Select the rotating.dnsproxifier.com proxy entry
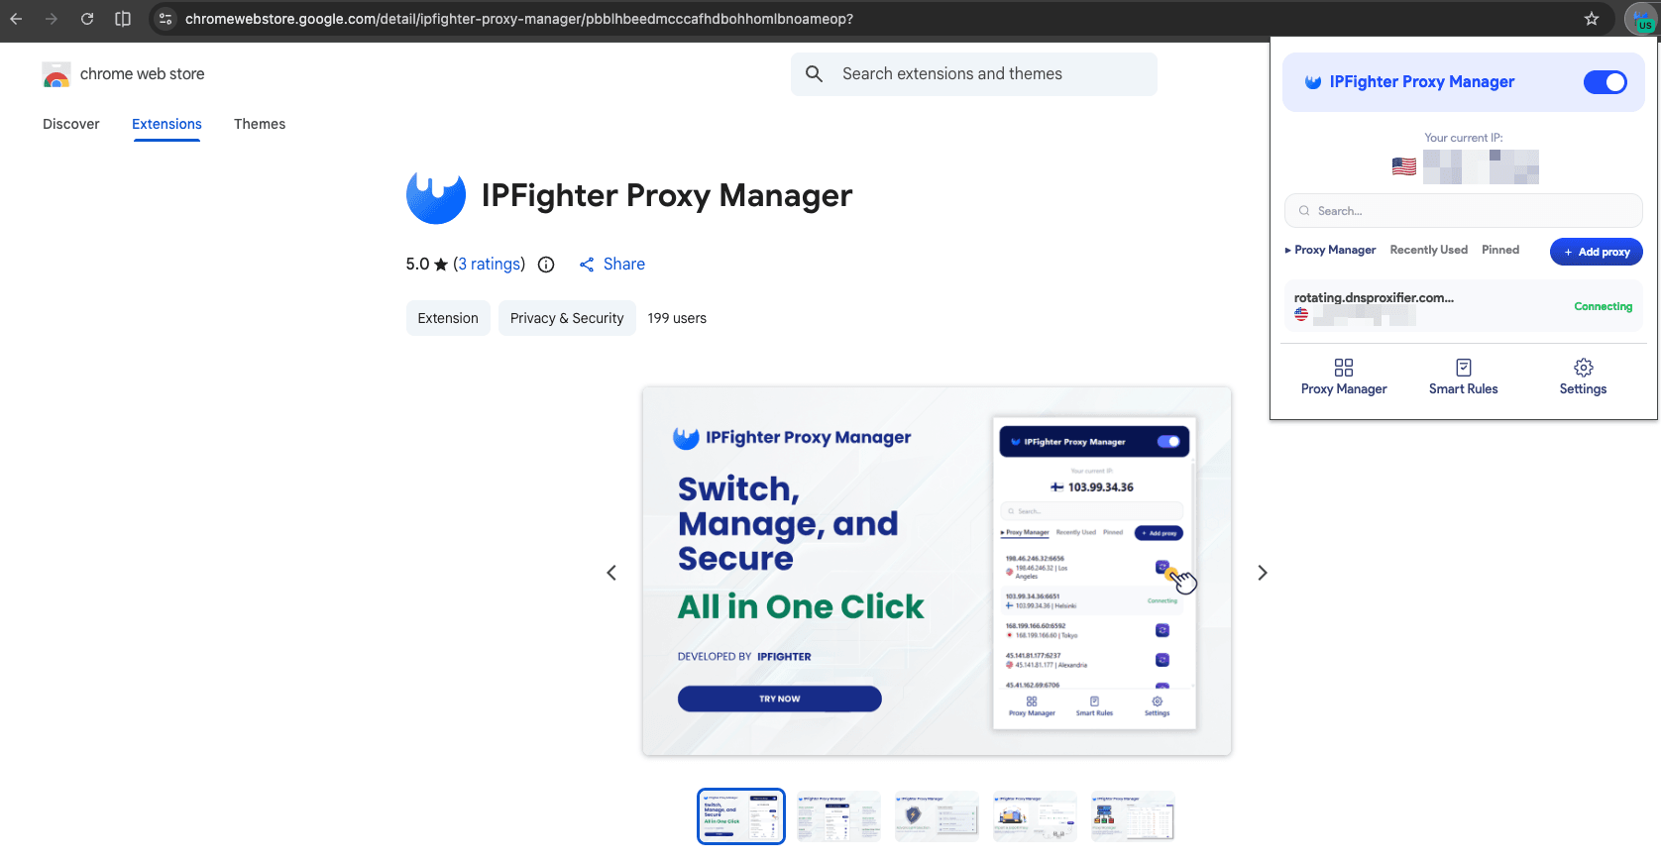This screenshot has height=862, width=1661. [x=1464, y=306]
